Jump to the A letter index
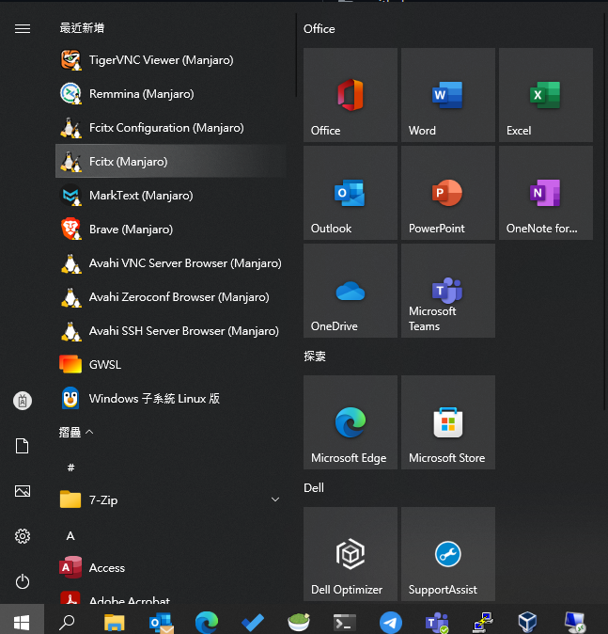Image resolution: width=608 pixels, height=634 pixels. pyautogui.click(x=70, y=536)
